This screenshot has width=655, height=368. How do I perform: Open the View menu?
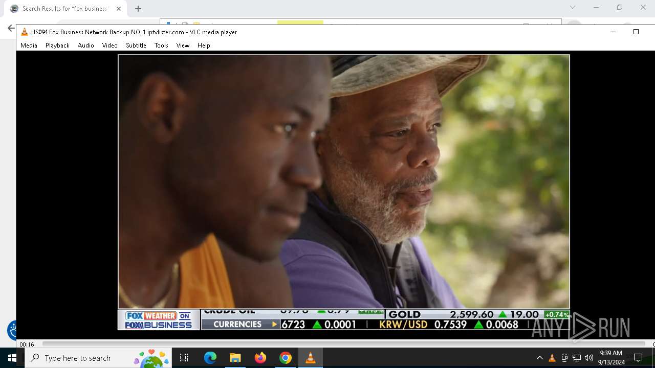coord(183,45)
